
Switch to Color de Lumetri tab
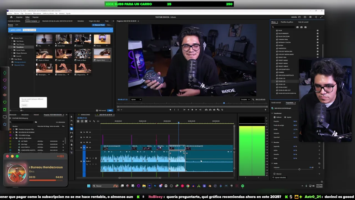(x=303, y=22)
